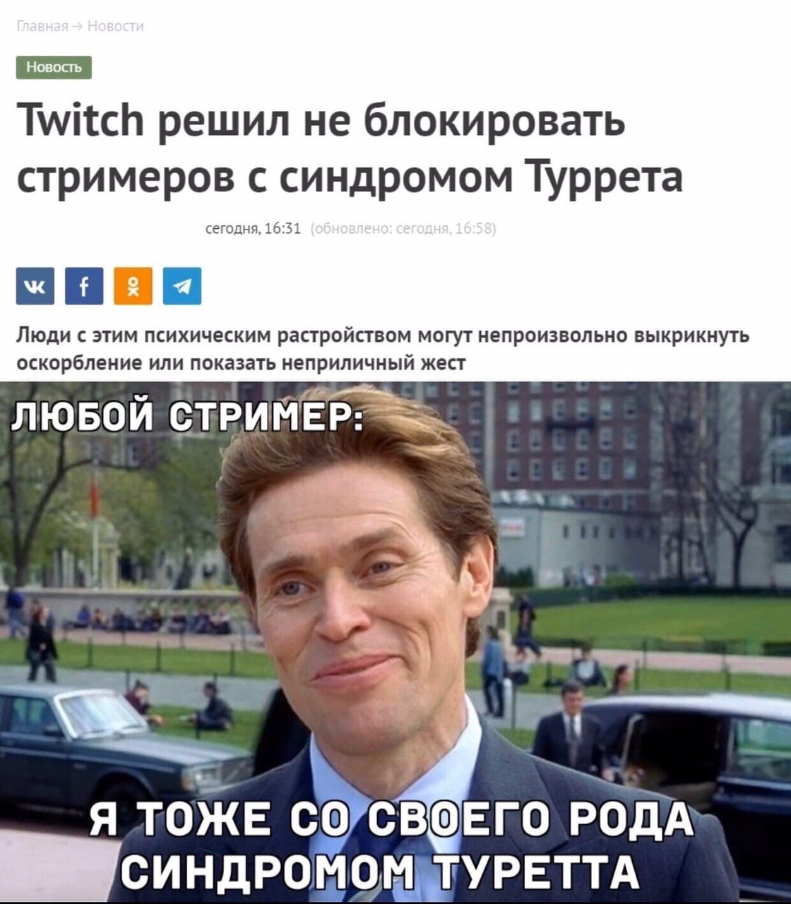Select the subtitle about involuntary insults
Viewport: 791px width, 904px height.
coord(383,349)
